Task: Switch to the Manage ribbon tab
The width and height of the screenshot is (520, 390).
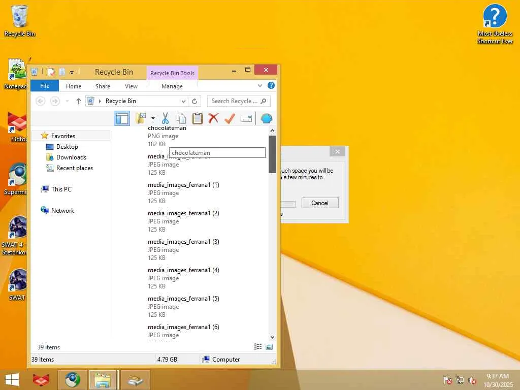Action: (x=172, y=86)
